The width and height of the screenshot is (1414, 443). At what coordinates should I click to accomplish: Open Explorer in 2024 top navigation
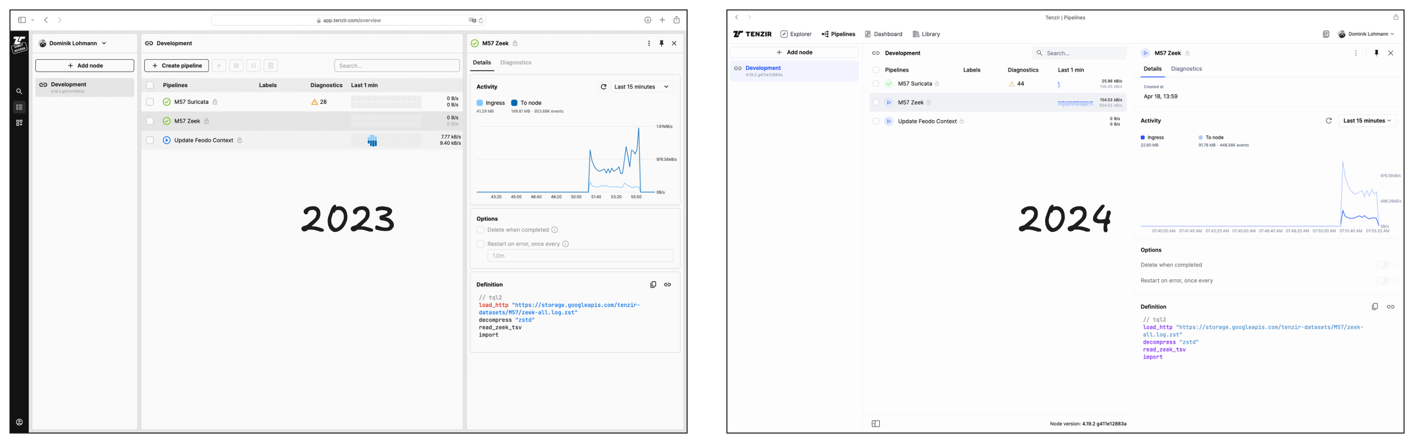(796, 34)
